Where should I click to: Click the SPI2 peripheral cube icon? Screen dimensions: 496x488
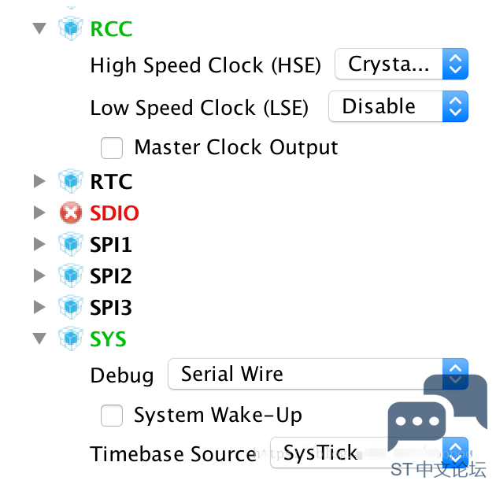[71, 275]
